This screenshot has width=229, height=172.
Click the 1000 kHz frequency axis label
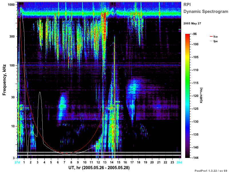[x=11, y=5]
